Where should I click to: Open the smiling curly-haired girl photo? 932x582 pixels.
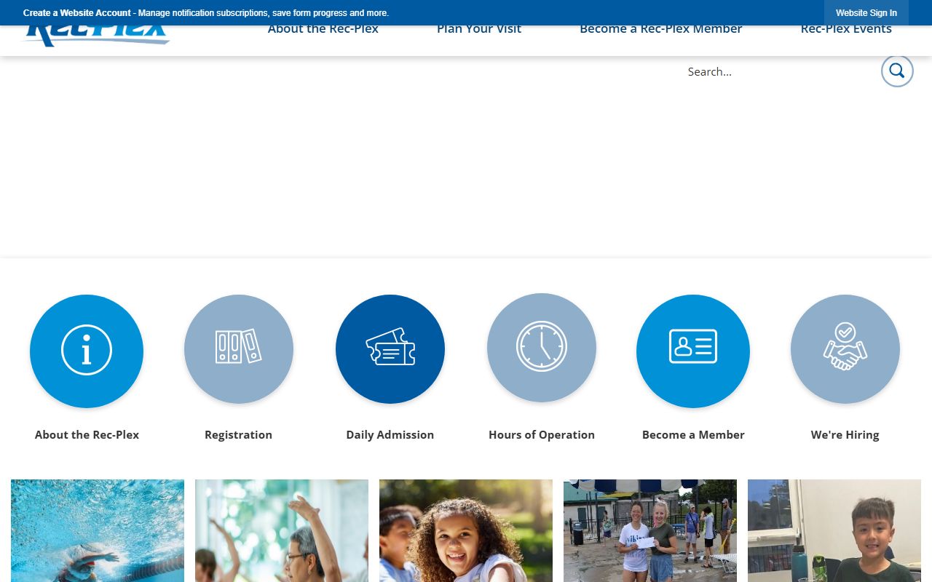click(x=466, y=530)
